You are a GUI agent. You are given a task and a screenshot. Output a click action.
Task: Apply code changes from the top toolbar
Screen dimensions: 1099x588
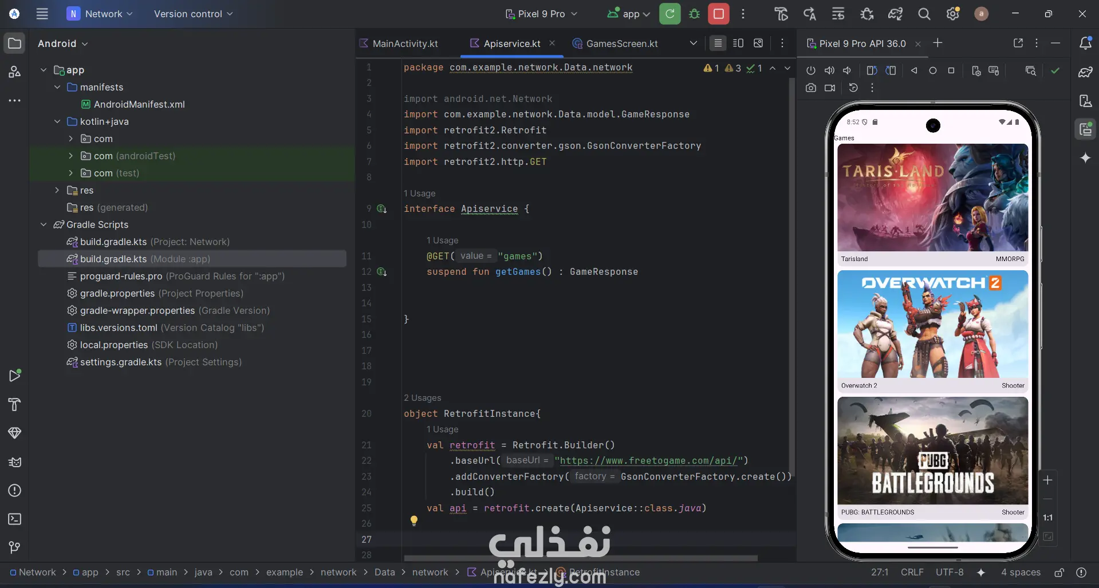click(x=838, y=14)
